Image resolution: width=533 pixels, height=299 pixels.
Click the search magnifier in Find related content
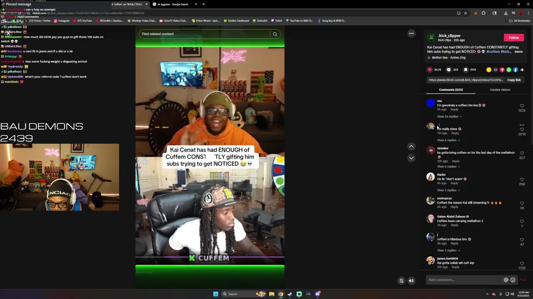tap(275, 34)
